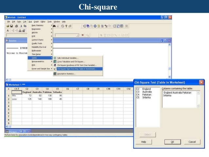Viewport: 209px width, 157px height.
Task: Expand the ANOVA submenu
Action: [x=40, y=32]
